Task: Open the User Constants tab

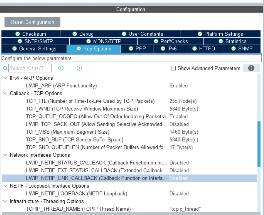Action: (x=142, y=34)
